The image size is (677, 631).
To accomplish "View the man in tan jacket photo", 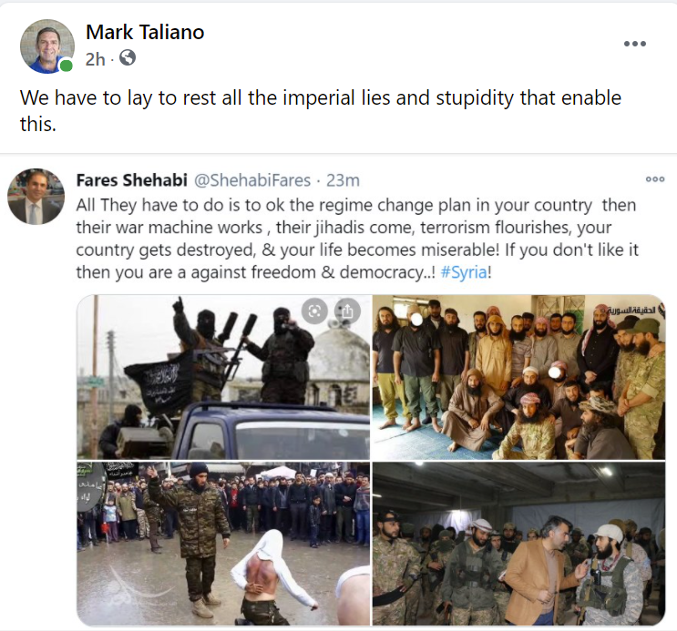I will (x=518, y=544).
